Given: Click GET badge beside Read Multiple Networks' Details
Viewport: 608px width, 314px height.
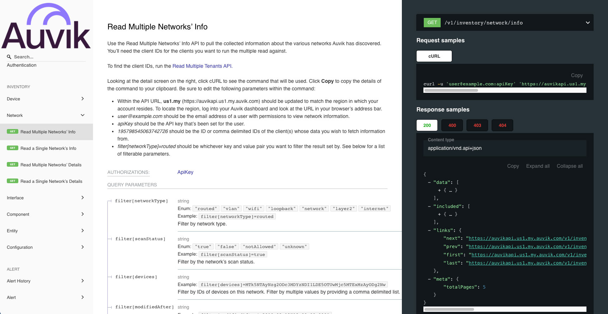Looking at the screenshot, I should click(x=13, y=165).
